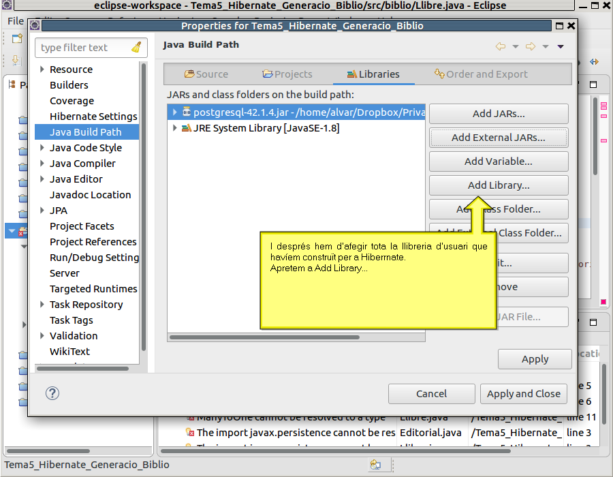Image resolution: width=613 pixels, height=477 pixels.
Task: Open the forward history dropdown arrow
Action: coord(546,46)
